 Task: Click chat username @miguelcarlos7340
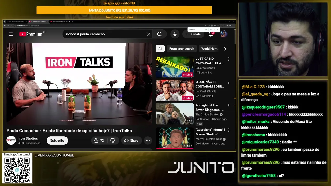(x=260, y=142)
